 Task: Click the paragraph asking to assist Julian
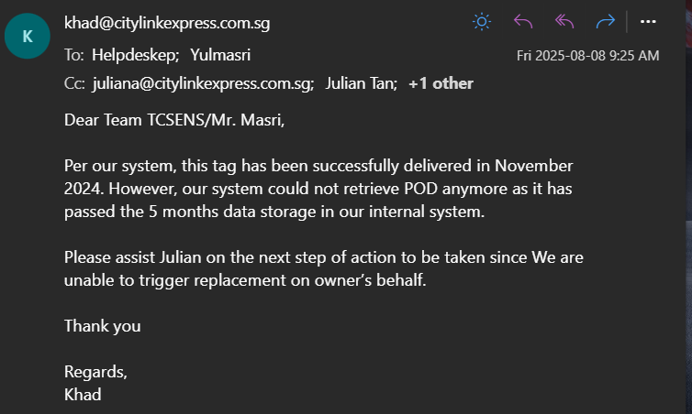pos(323,268)
